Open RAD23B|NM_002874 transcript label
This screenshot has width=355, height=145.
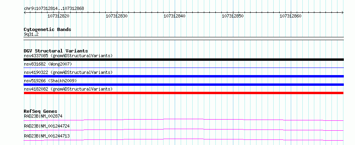[x=43, y=116]
